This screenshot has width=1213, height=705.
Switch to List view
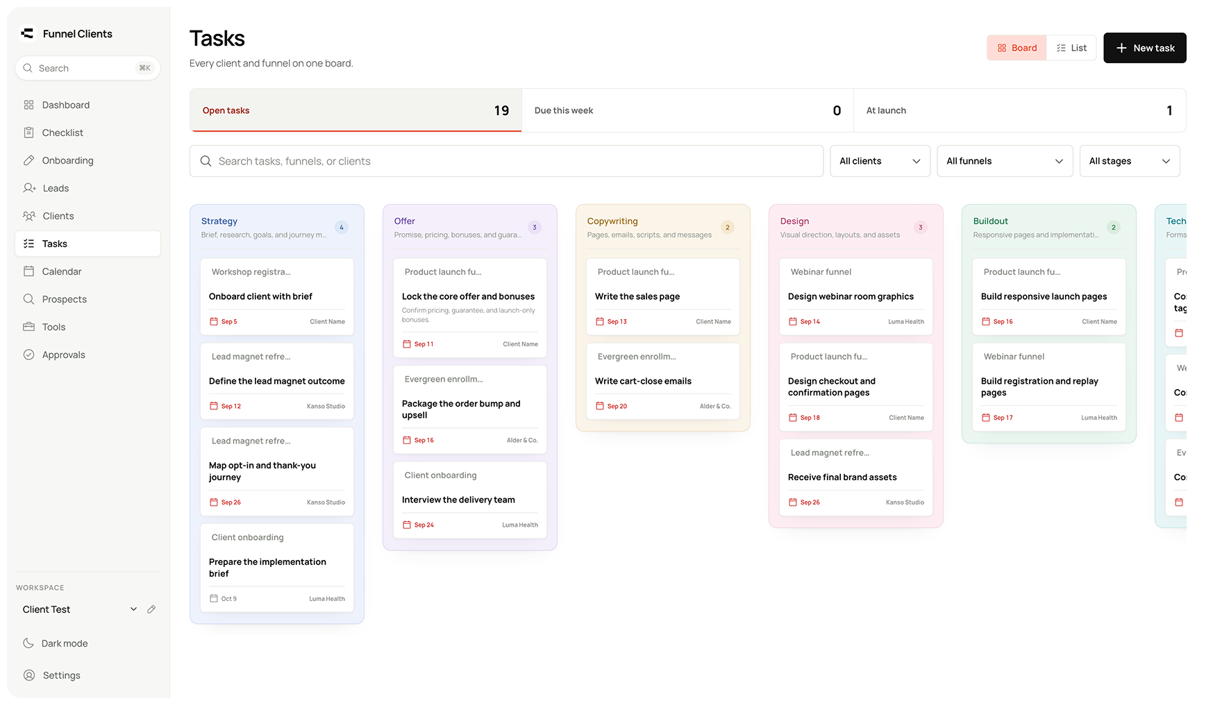pyautogui.click(x=1071, y=48)
